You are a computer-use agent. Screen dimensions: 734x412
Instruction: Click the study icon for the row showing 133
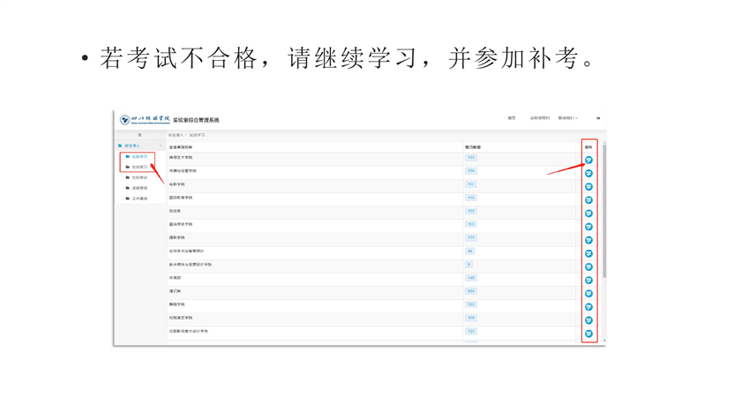click(x=588, y=160)
